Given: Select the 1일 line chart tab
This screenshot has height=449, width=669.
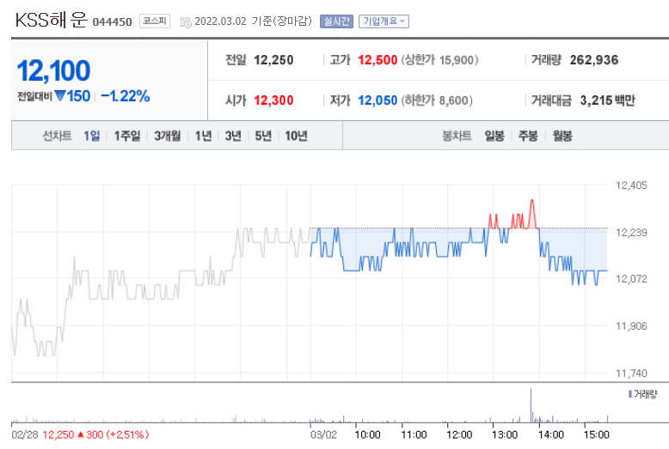Looking at the screenshot, I should click(x=92, y=136).
